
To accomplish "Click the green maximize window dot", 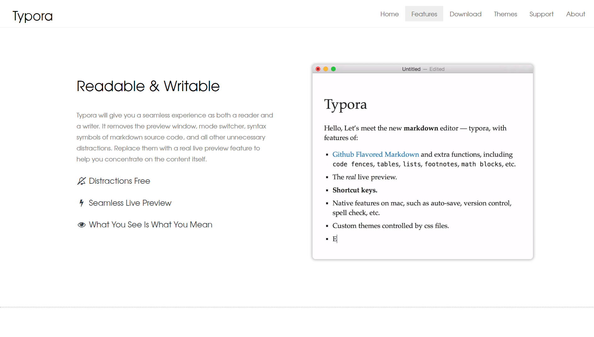I will point(333,69).
